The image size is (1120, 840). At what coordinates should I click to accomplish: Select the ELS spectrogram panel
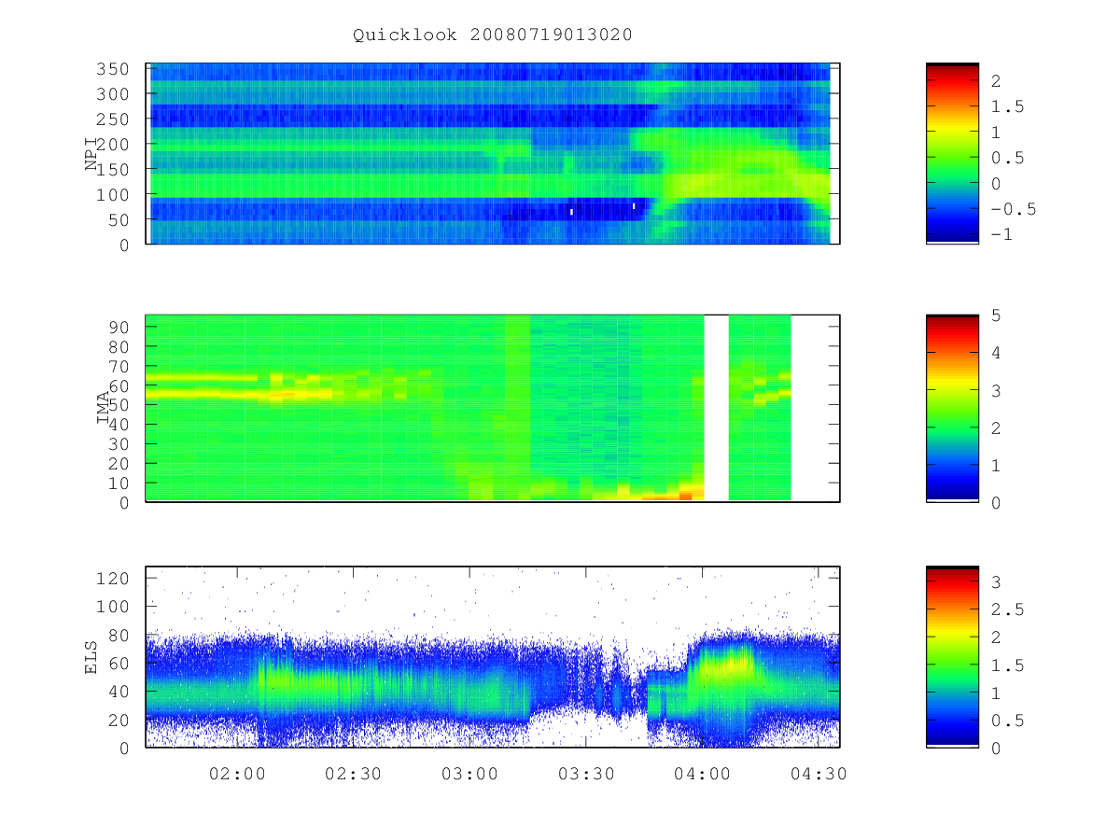[x=493, y=657]
